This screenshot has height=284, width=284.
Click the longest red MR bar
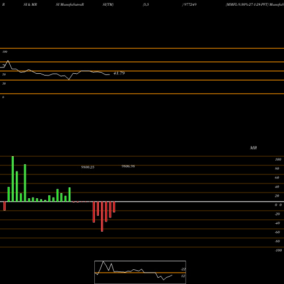(x=102, y=216)
